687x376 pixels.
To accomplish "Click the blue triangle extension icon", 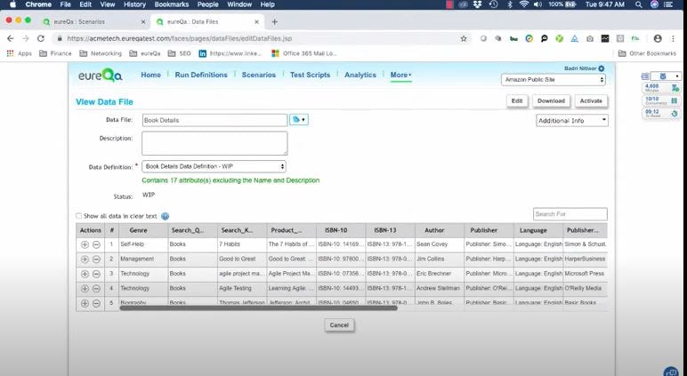I will (x=574, y=39).
